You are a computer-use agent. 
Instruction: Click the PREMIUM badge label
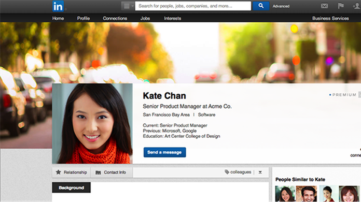[x=344, y=95]
